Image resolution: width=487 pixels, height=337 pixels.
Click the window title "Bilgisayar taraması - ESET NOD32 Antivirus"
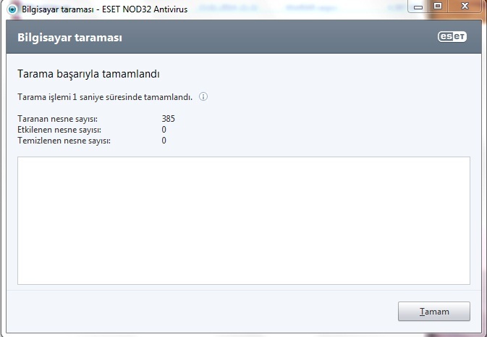coord(105,9)
